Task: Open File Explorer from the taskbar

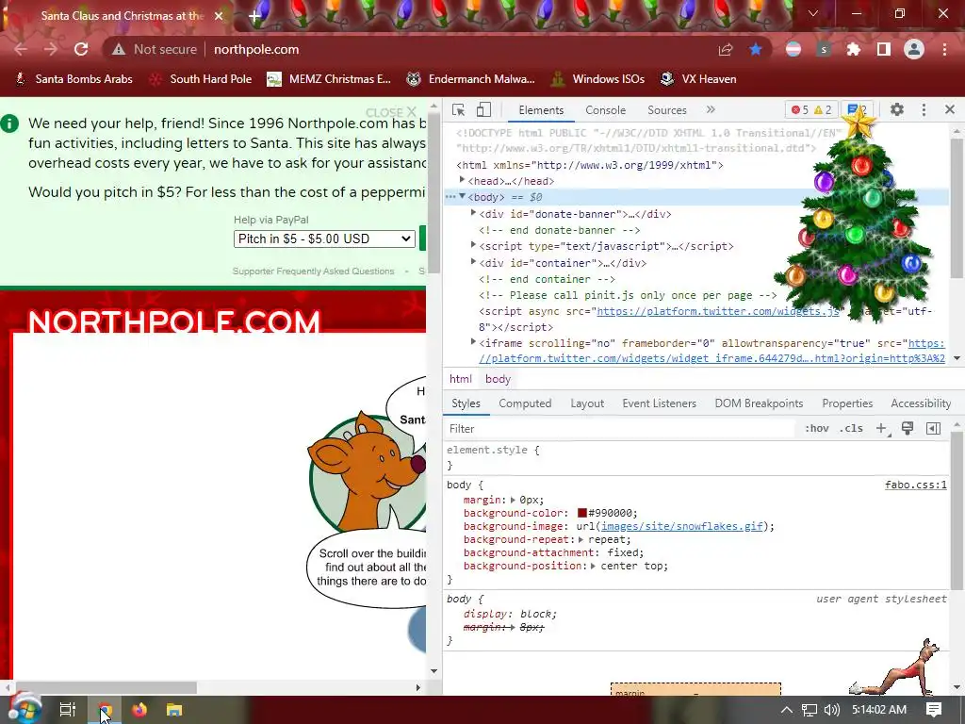Action: pos(174,710)
